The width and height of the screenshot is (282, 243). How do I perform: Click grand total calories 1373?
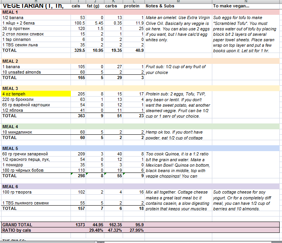point(78,225)
